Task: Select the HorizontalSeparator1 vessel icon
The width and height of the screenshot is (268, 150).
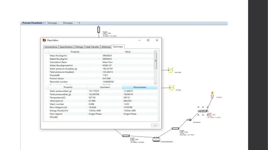Action: point(156,139)
